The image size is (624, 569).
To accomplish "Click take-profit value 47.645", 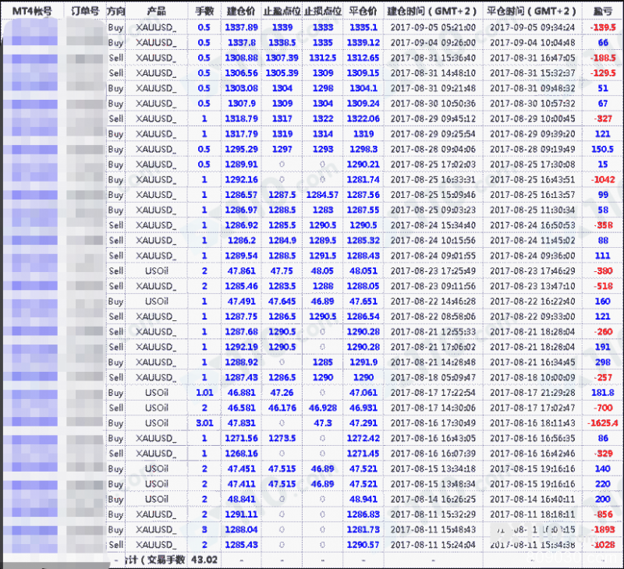I will [282, 302].
